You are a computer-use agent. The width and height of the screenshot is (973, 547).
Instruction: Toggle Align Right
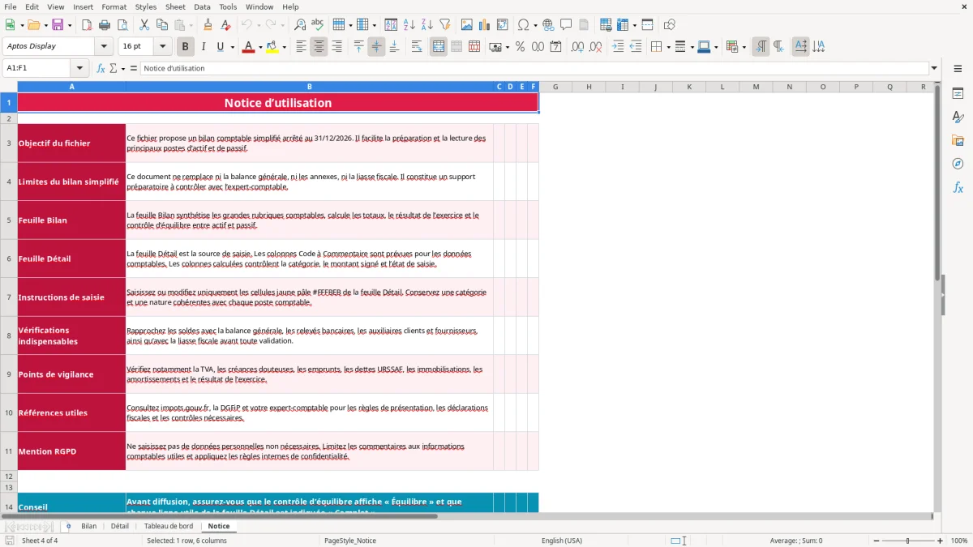click(x=336, y=47)
